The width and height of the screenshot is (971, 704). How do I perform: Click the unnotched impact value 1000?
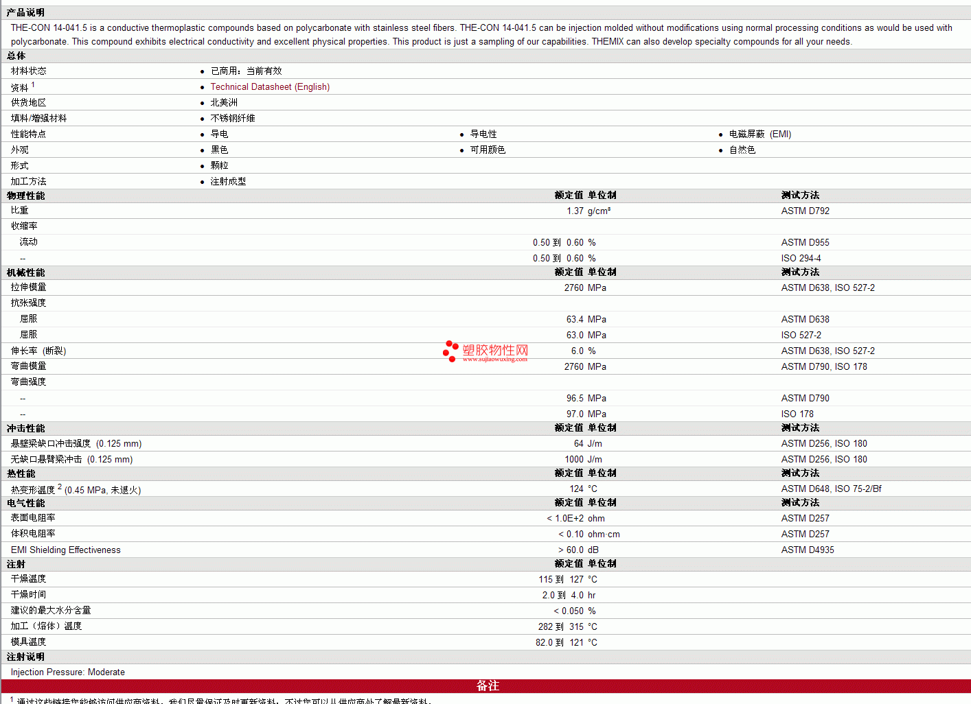tap(574, 460)
